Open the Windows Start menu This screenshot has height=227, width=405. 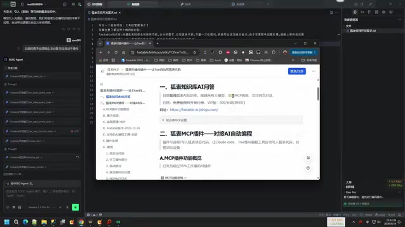pos(7,222)
